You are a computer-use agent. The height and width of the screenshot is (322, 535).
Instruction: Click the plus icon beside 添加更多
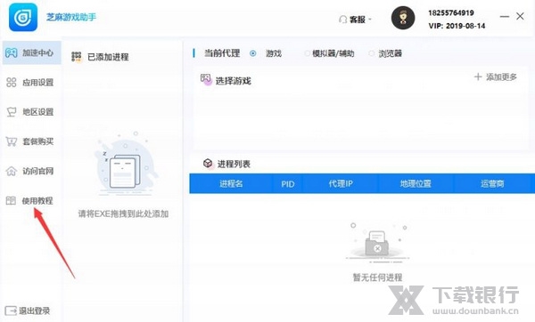(x=478, y=76)
